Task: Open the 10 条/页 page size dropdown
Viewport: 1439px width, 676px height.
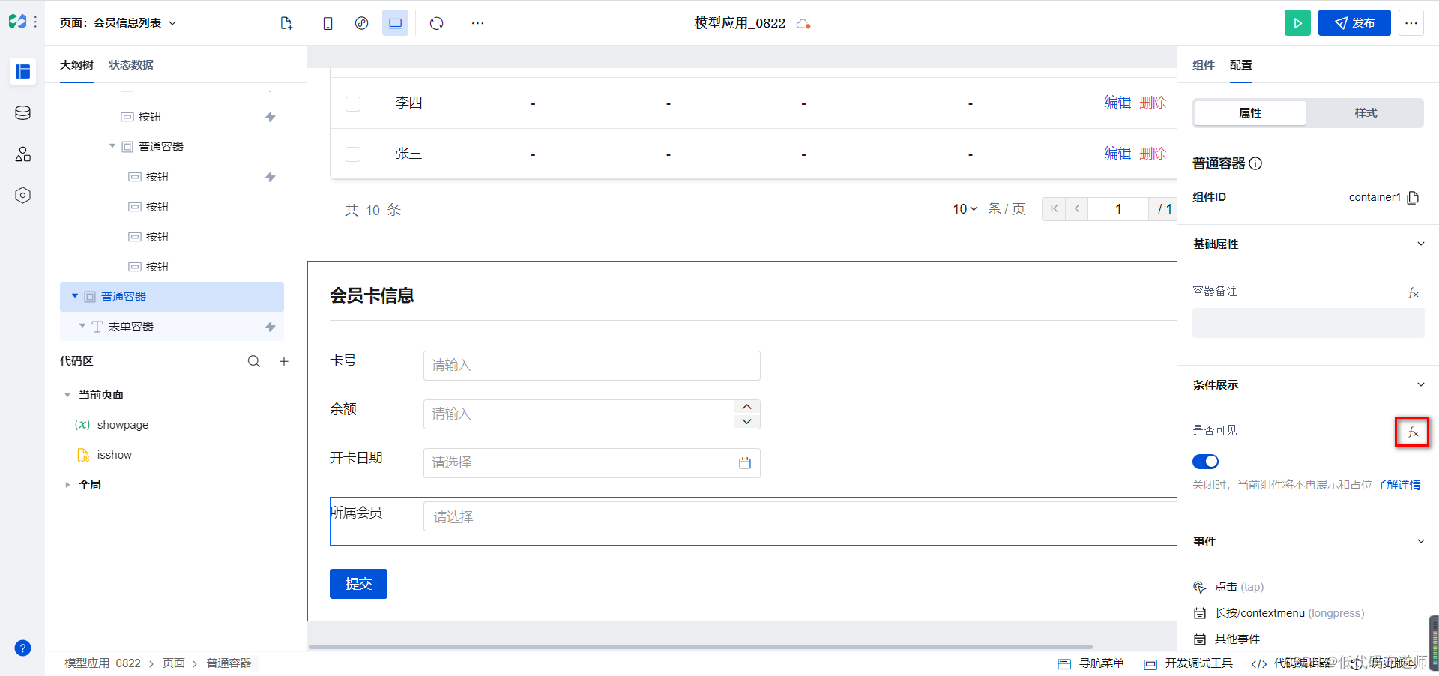Action: click(965, 209)
